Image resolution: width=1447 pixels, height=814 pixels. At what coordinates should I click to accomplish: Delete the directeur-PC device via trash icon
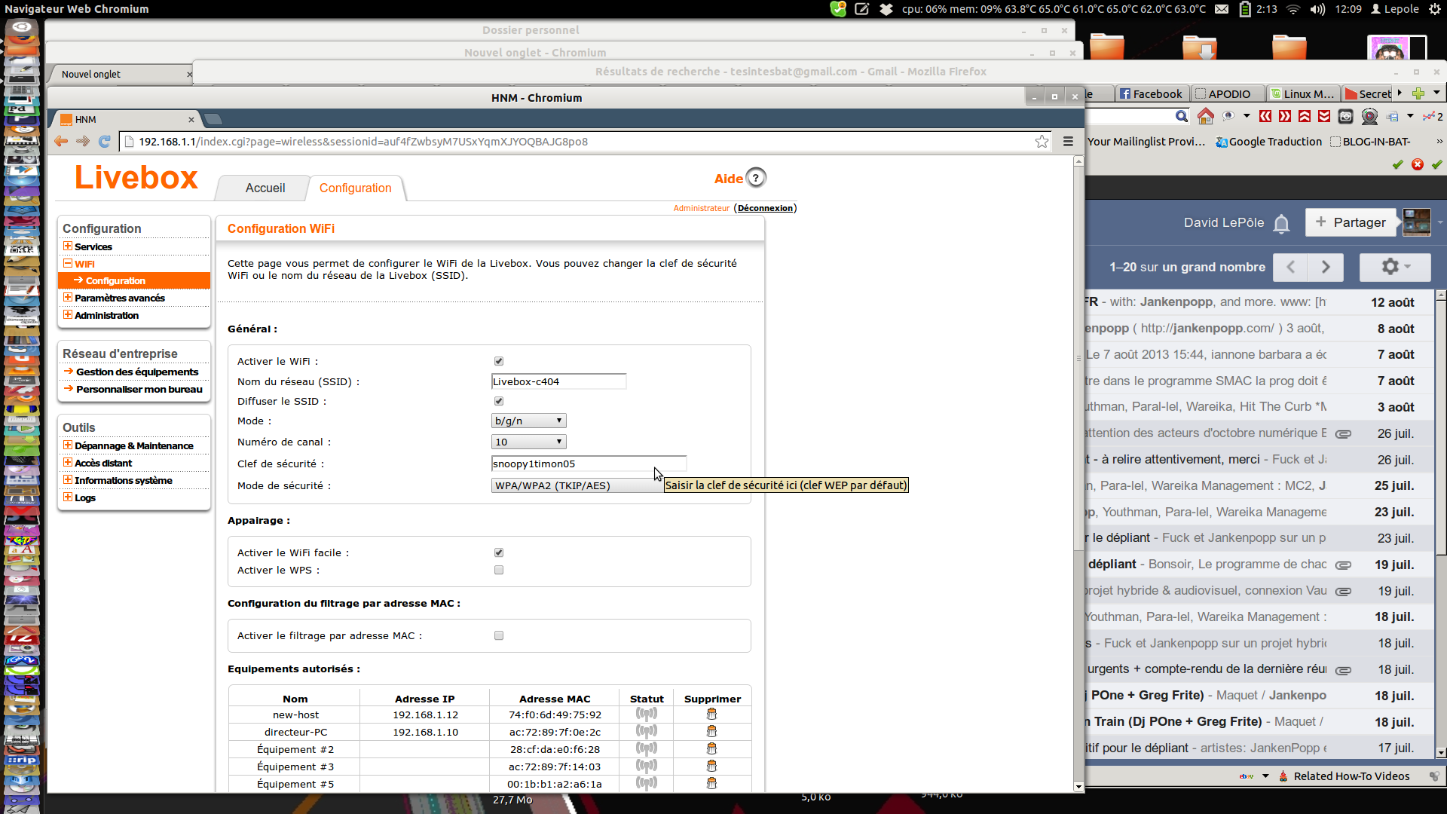711,731
